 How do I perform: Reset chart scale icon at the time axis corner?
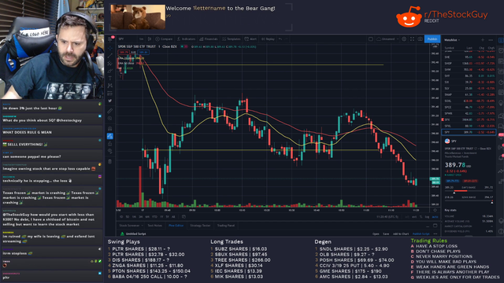click(435, 210)
